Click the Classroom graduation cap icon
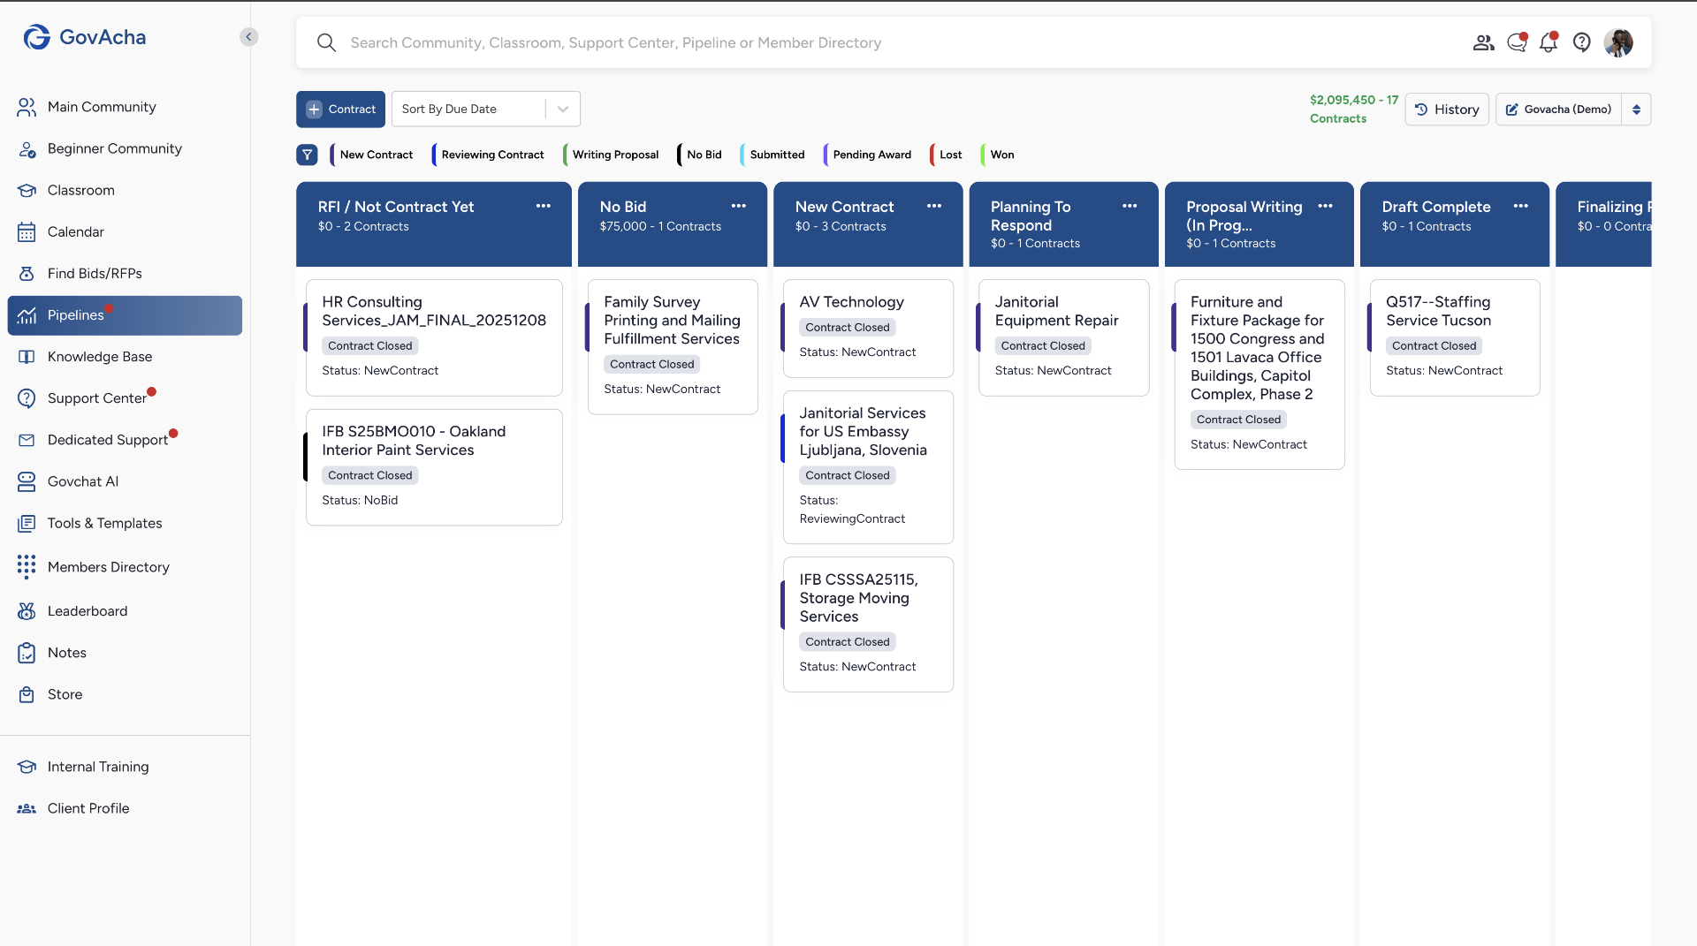 pos(27,190)
